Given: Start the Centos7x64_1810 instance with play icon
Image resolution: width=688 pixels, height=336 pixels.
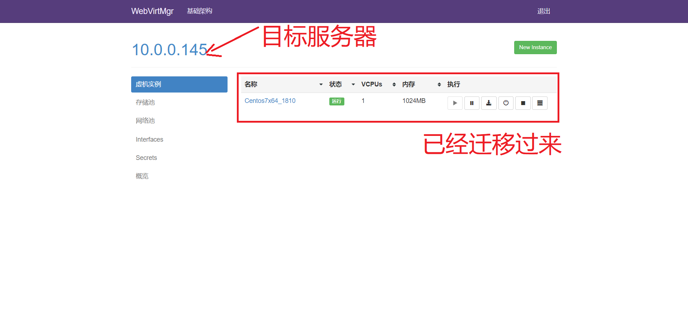Looking at the screenshot, I should coord(455,103).
